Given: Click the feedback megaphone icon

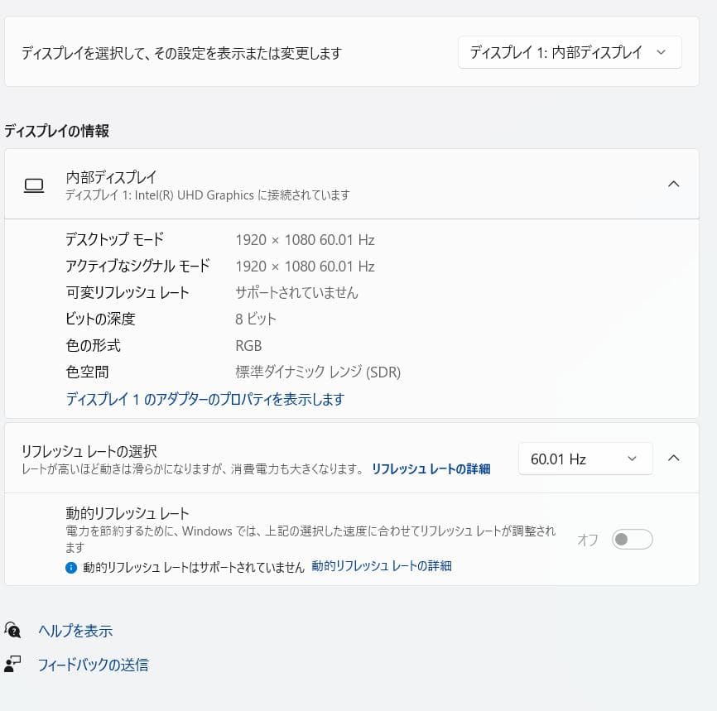Looking at the screenshot, I should tap(14, 664).
